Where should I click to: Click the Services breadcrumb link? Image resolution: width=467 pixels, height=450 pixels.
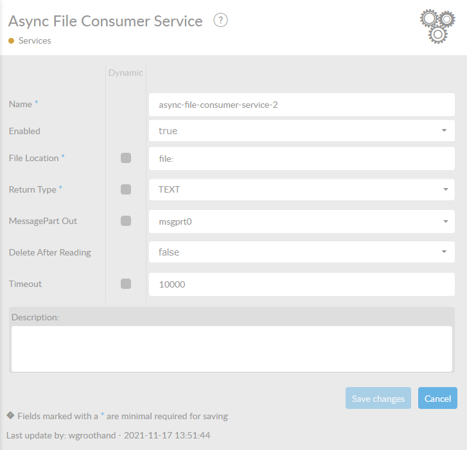pos(35,40)
